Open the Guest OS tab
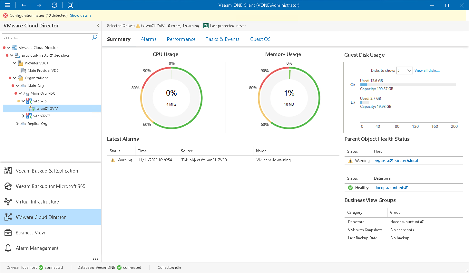The image size is (469, 273). [260, 39]
